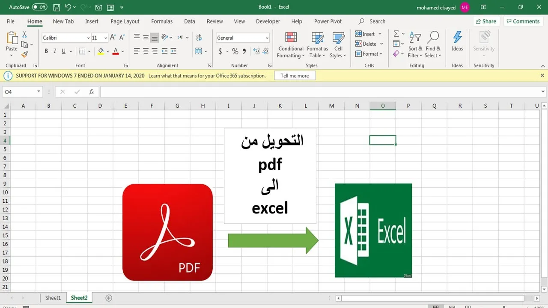The width and height of the screenshot is (548, 308).
Task: Click the Wrap Text icon
Action: click(x=199, y=38)
